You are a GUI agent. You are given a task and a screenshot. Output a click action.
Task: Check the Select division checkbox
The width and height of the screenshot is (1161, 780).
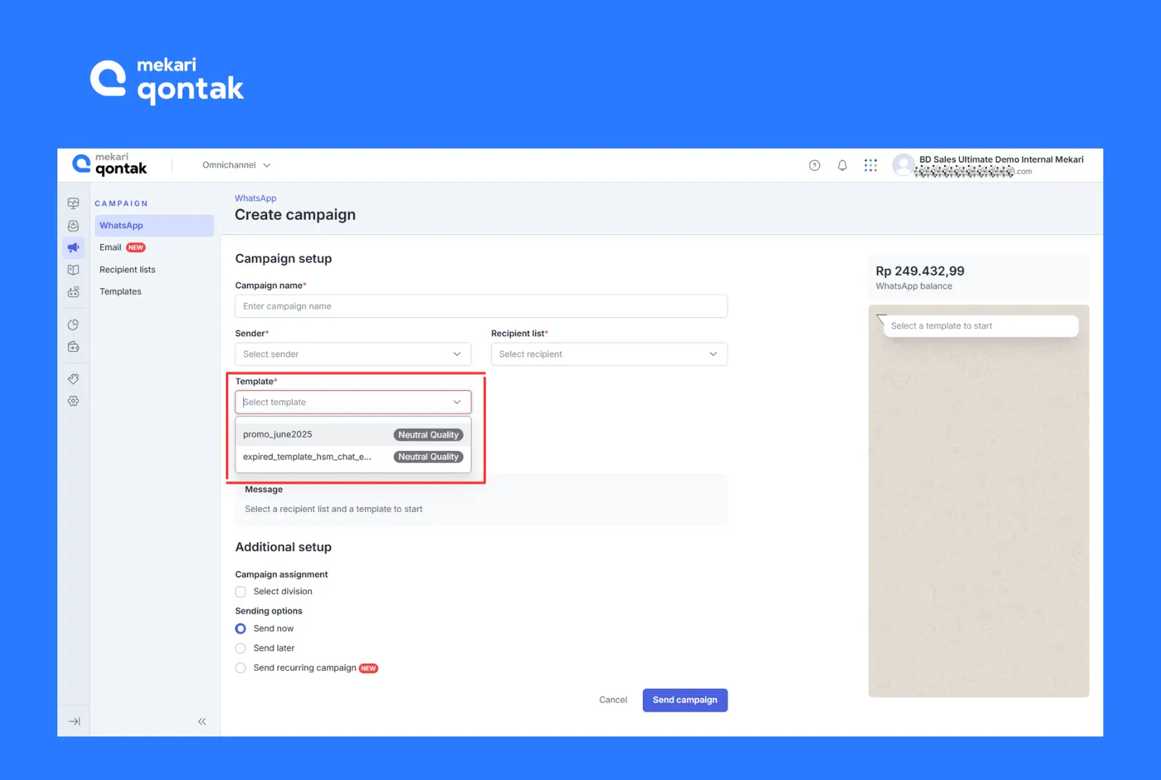[240, 591]
